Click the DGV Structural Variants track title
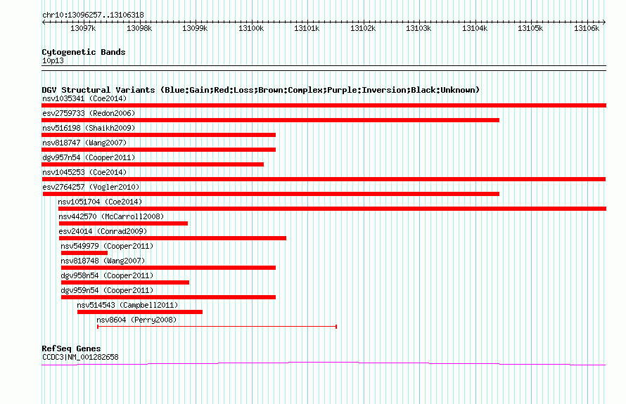 [261, 90]
